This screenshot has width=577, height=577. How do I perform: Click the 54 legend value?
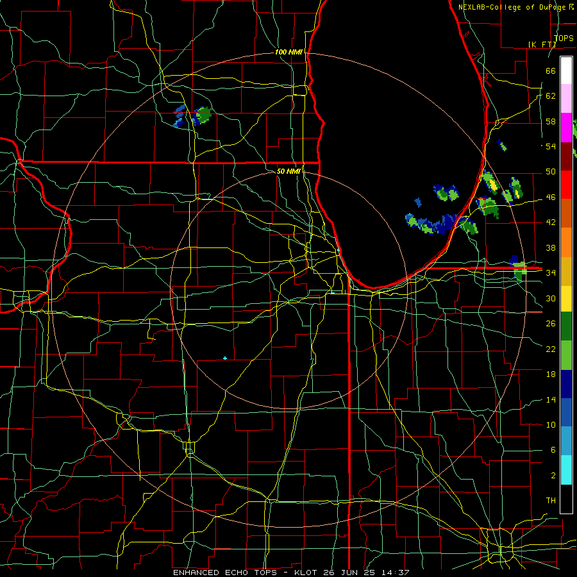(x=551, y=146)
